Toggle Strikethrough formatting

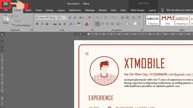(55, 24)
